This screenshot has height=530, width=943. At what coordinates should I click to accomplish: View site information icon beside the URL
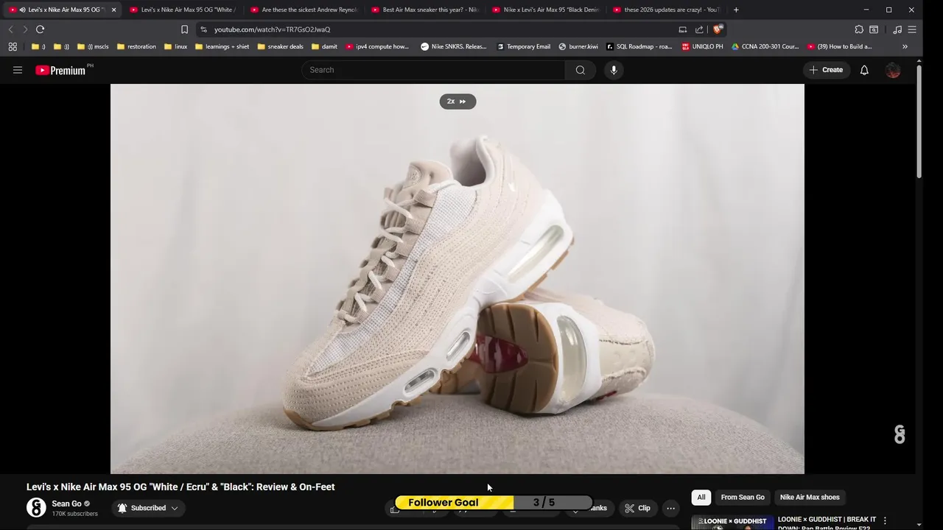pos(203,29)
